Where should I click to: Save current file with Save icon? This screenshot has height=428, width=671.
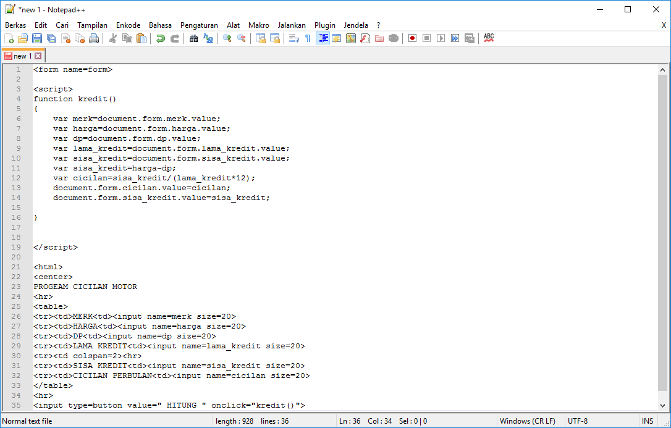click(x=37, y=38)
